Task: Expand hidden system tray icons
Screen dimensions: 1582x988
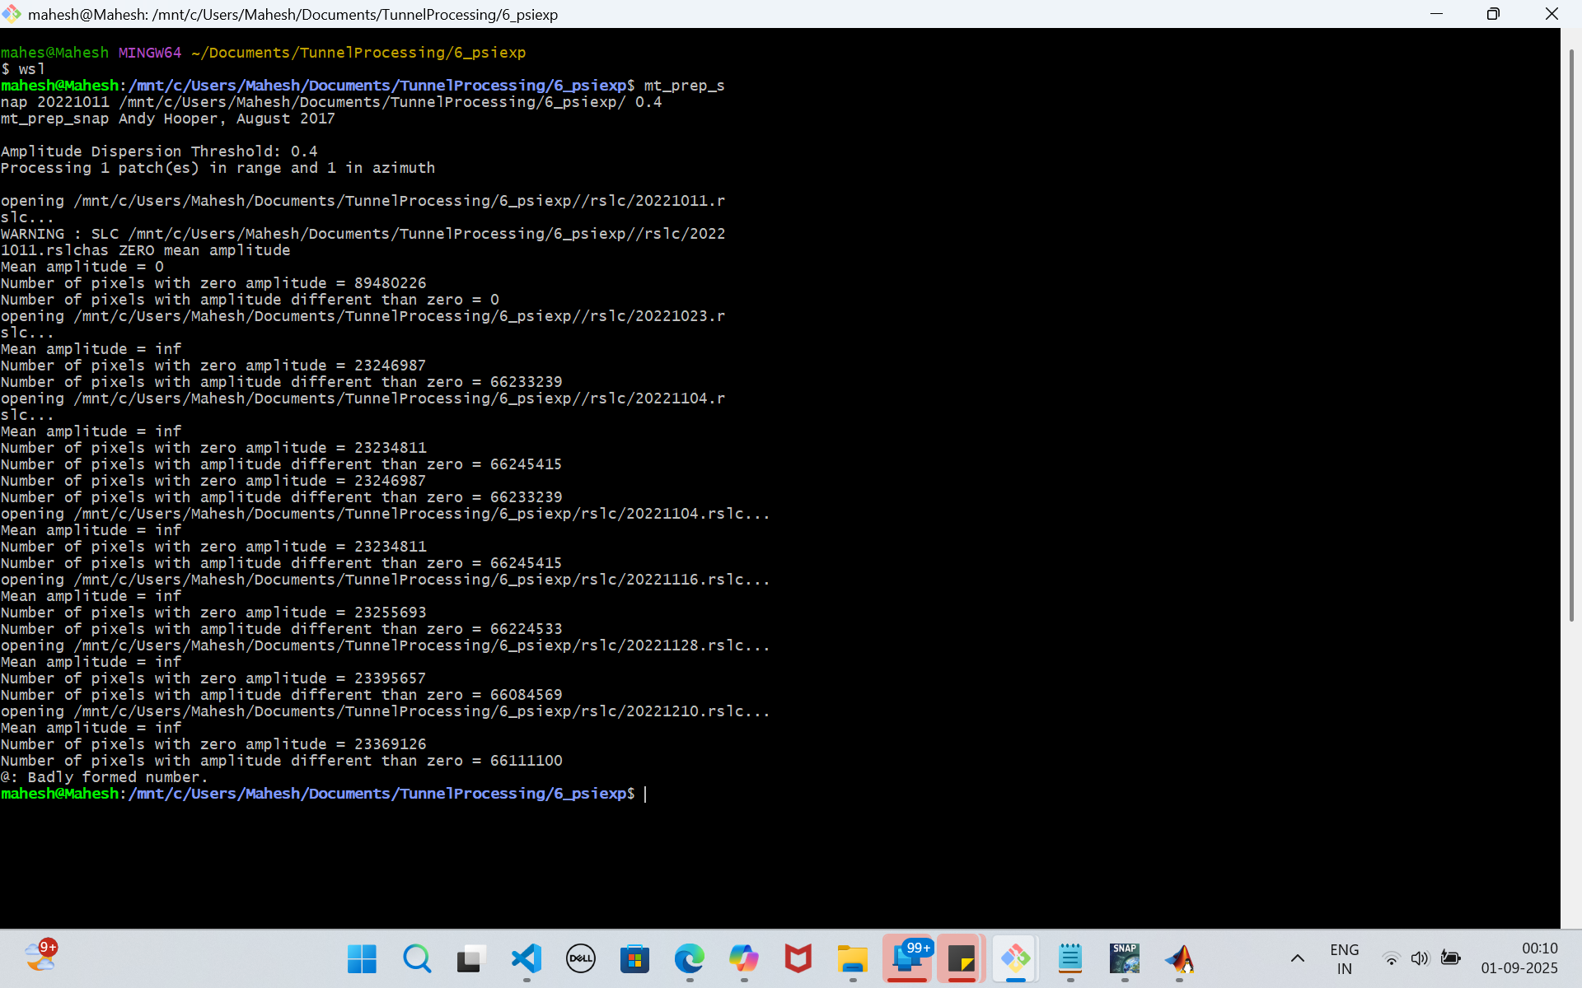Action: [x=1298, y=958]
